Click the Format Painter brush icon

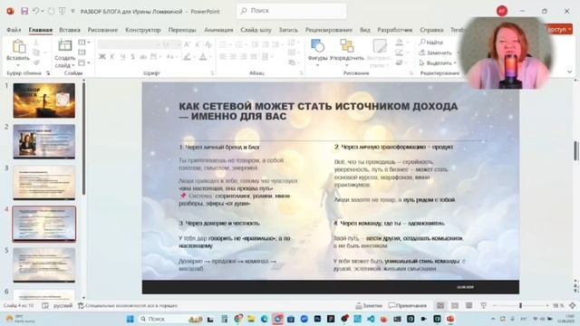click(x=36, y=62)
